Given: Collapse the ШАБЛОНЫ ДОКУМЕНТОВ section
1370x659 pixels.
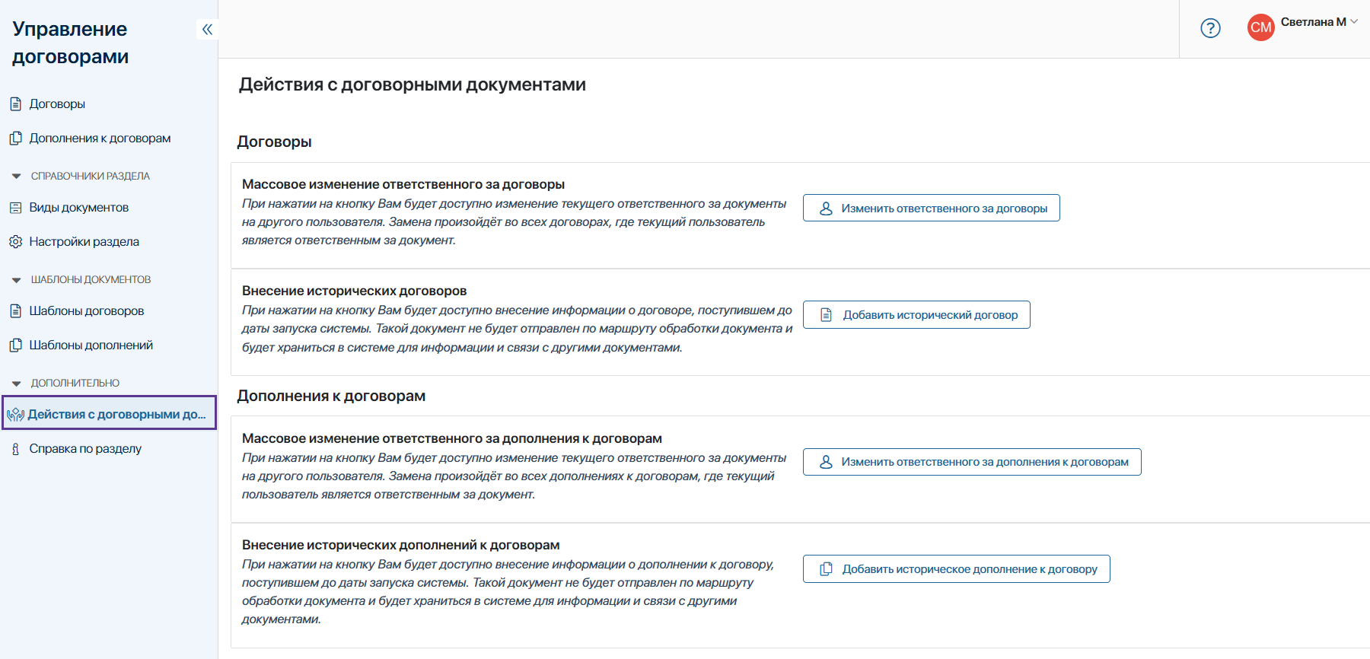Looking at the screenshot, I should pyautogui.click(x=16, y=280).
